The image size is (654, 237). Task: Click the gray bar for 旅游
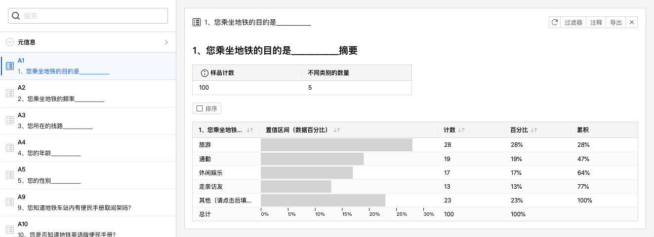click(336, 145)
